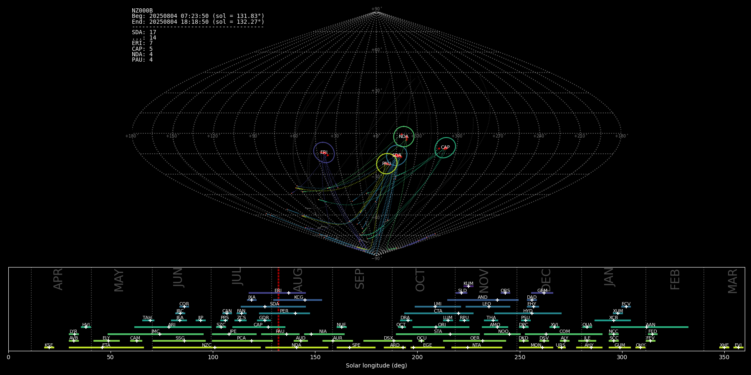Click the SDA radiant circle on sky map
The width and height of the screenshot is (751, 375).
pos(397,155)
